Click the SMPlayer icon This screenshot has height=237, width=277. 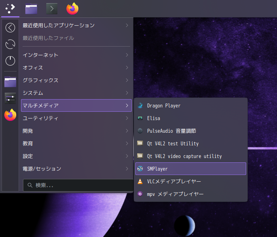point(140,169)
